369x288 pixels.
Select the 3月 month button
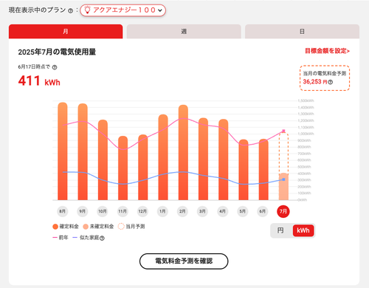(x=202, y=211)
